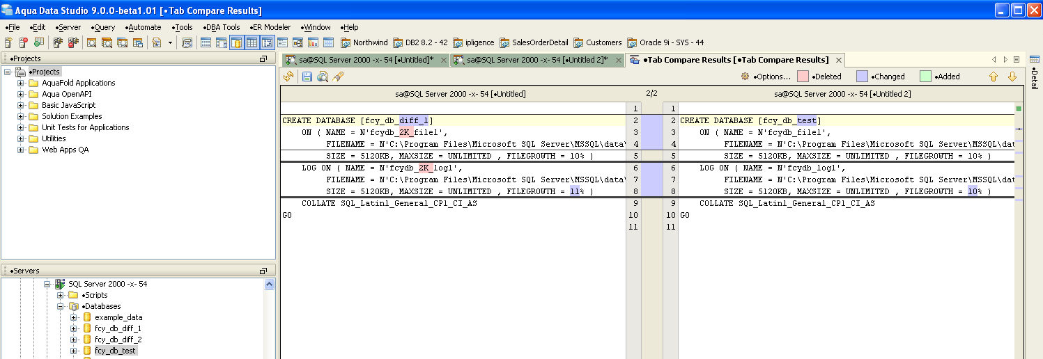1043x359 pixels.
Task: Collapse the Databases node in Servers
Action: click(61, 306)
